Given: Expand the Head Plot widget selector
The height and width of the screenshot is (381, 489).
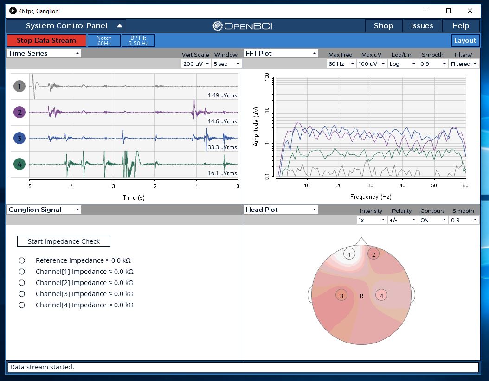Looking at the screenshot, I should pyautogui.click(x=281, y=210).
